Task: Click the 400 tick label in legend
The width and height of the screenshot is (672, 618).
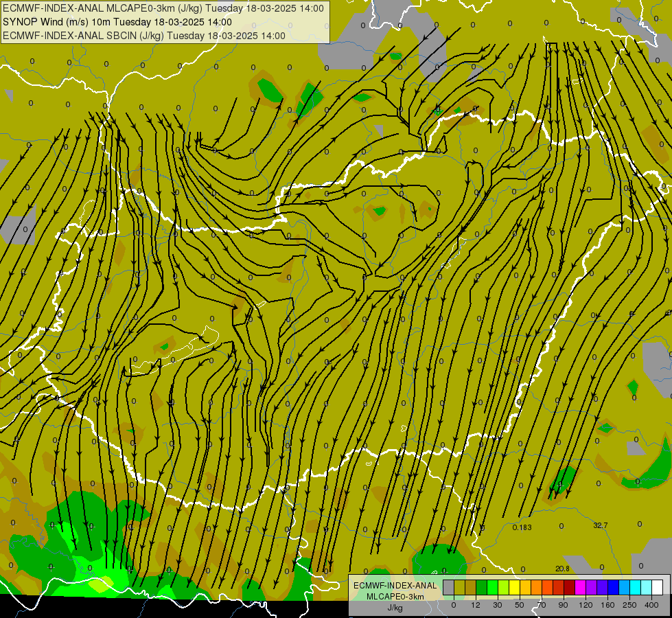Action: [651, 606]
